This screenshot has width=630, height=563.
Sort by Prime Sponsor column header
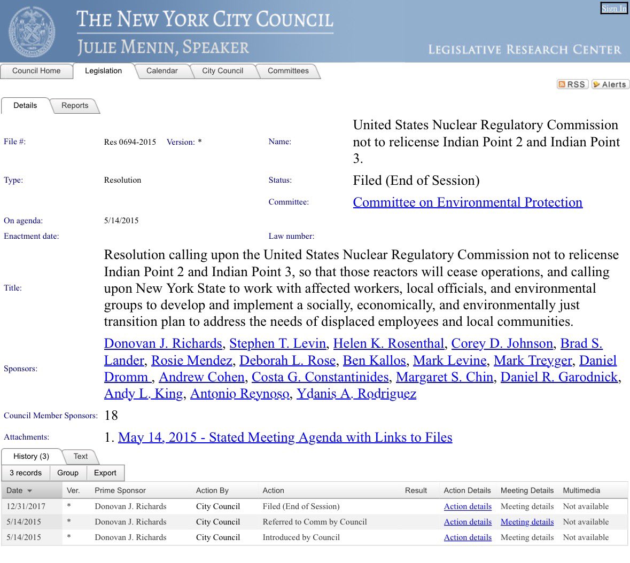pos(120,491)
